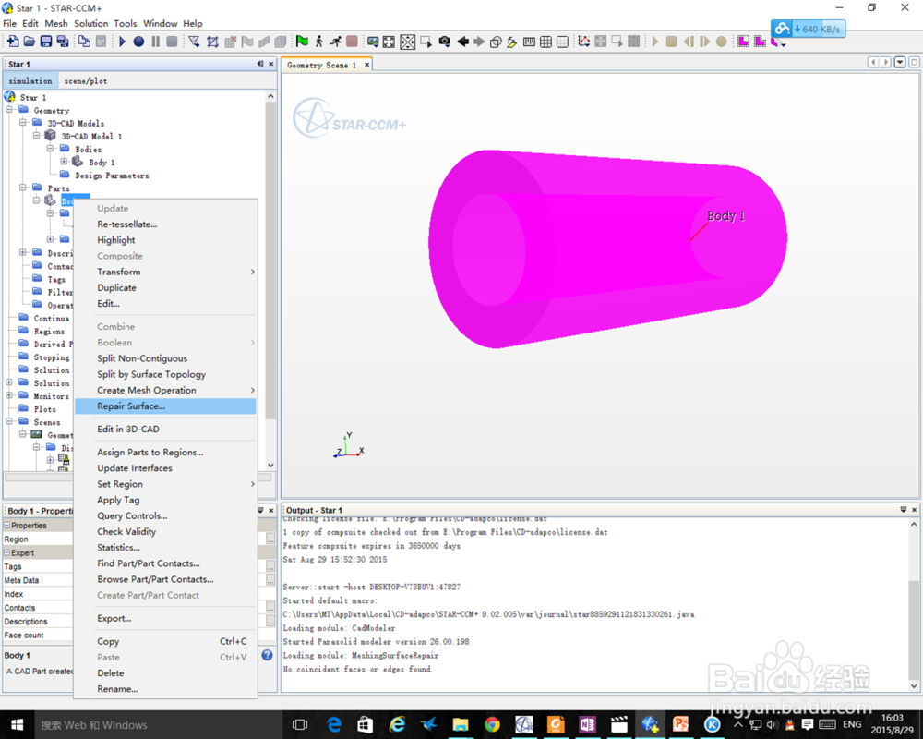Choose Rename... in context menu
The height and width of the screenshot is (739, 923).
pos(166,689)
